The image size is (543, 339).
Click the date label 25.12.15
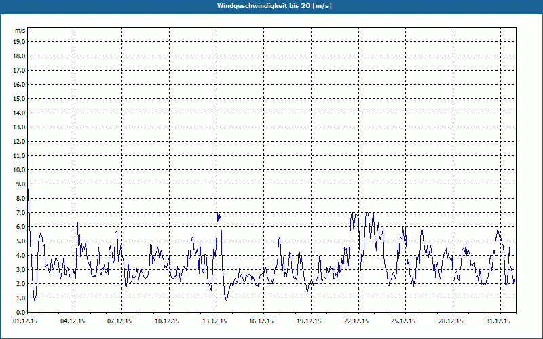coord(403,321)
